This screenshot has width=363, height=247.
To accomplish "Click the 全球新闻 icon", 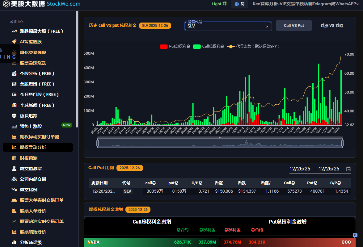I will tap(14, 105).
